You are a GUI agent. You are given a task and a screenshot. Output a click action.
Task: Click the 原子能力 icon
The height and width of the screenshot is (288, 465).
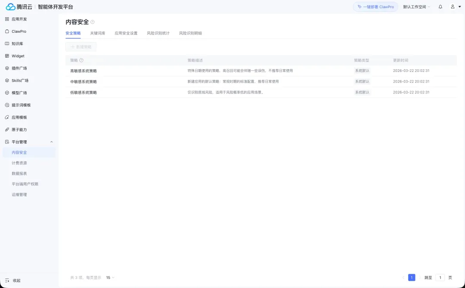coord(7,130)
